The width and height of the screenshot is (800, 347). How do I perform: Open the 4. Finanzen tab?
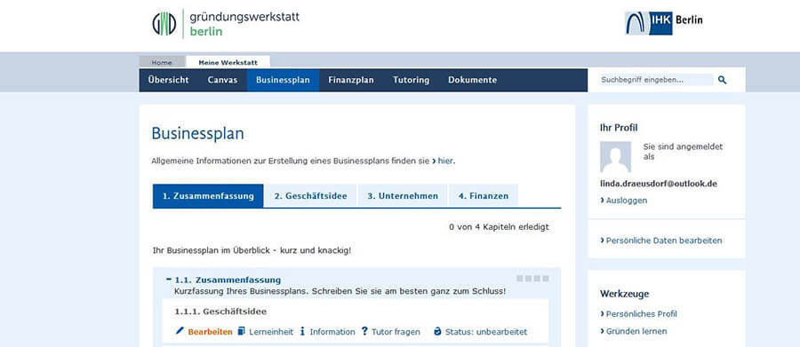click(484, 196)
